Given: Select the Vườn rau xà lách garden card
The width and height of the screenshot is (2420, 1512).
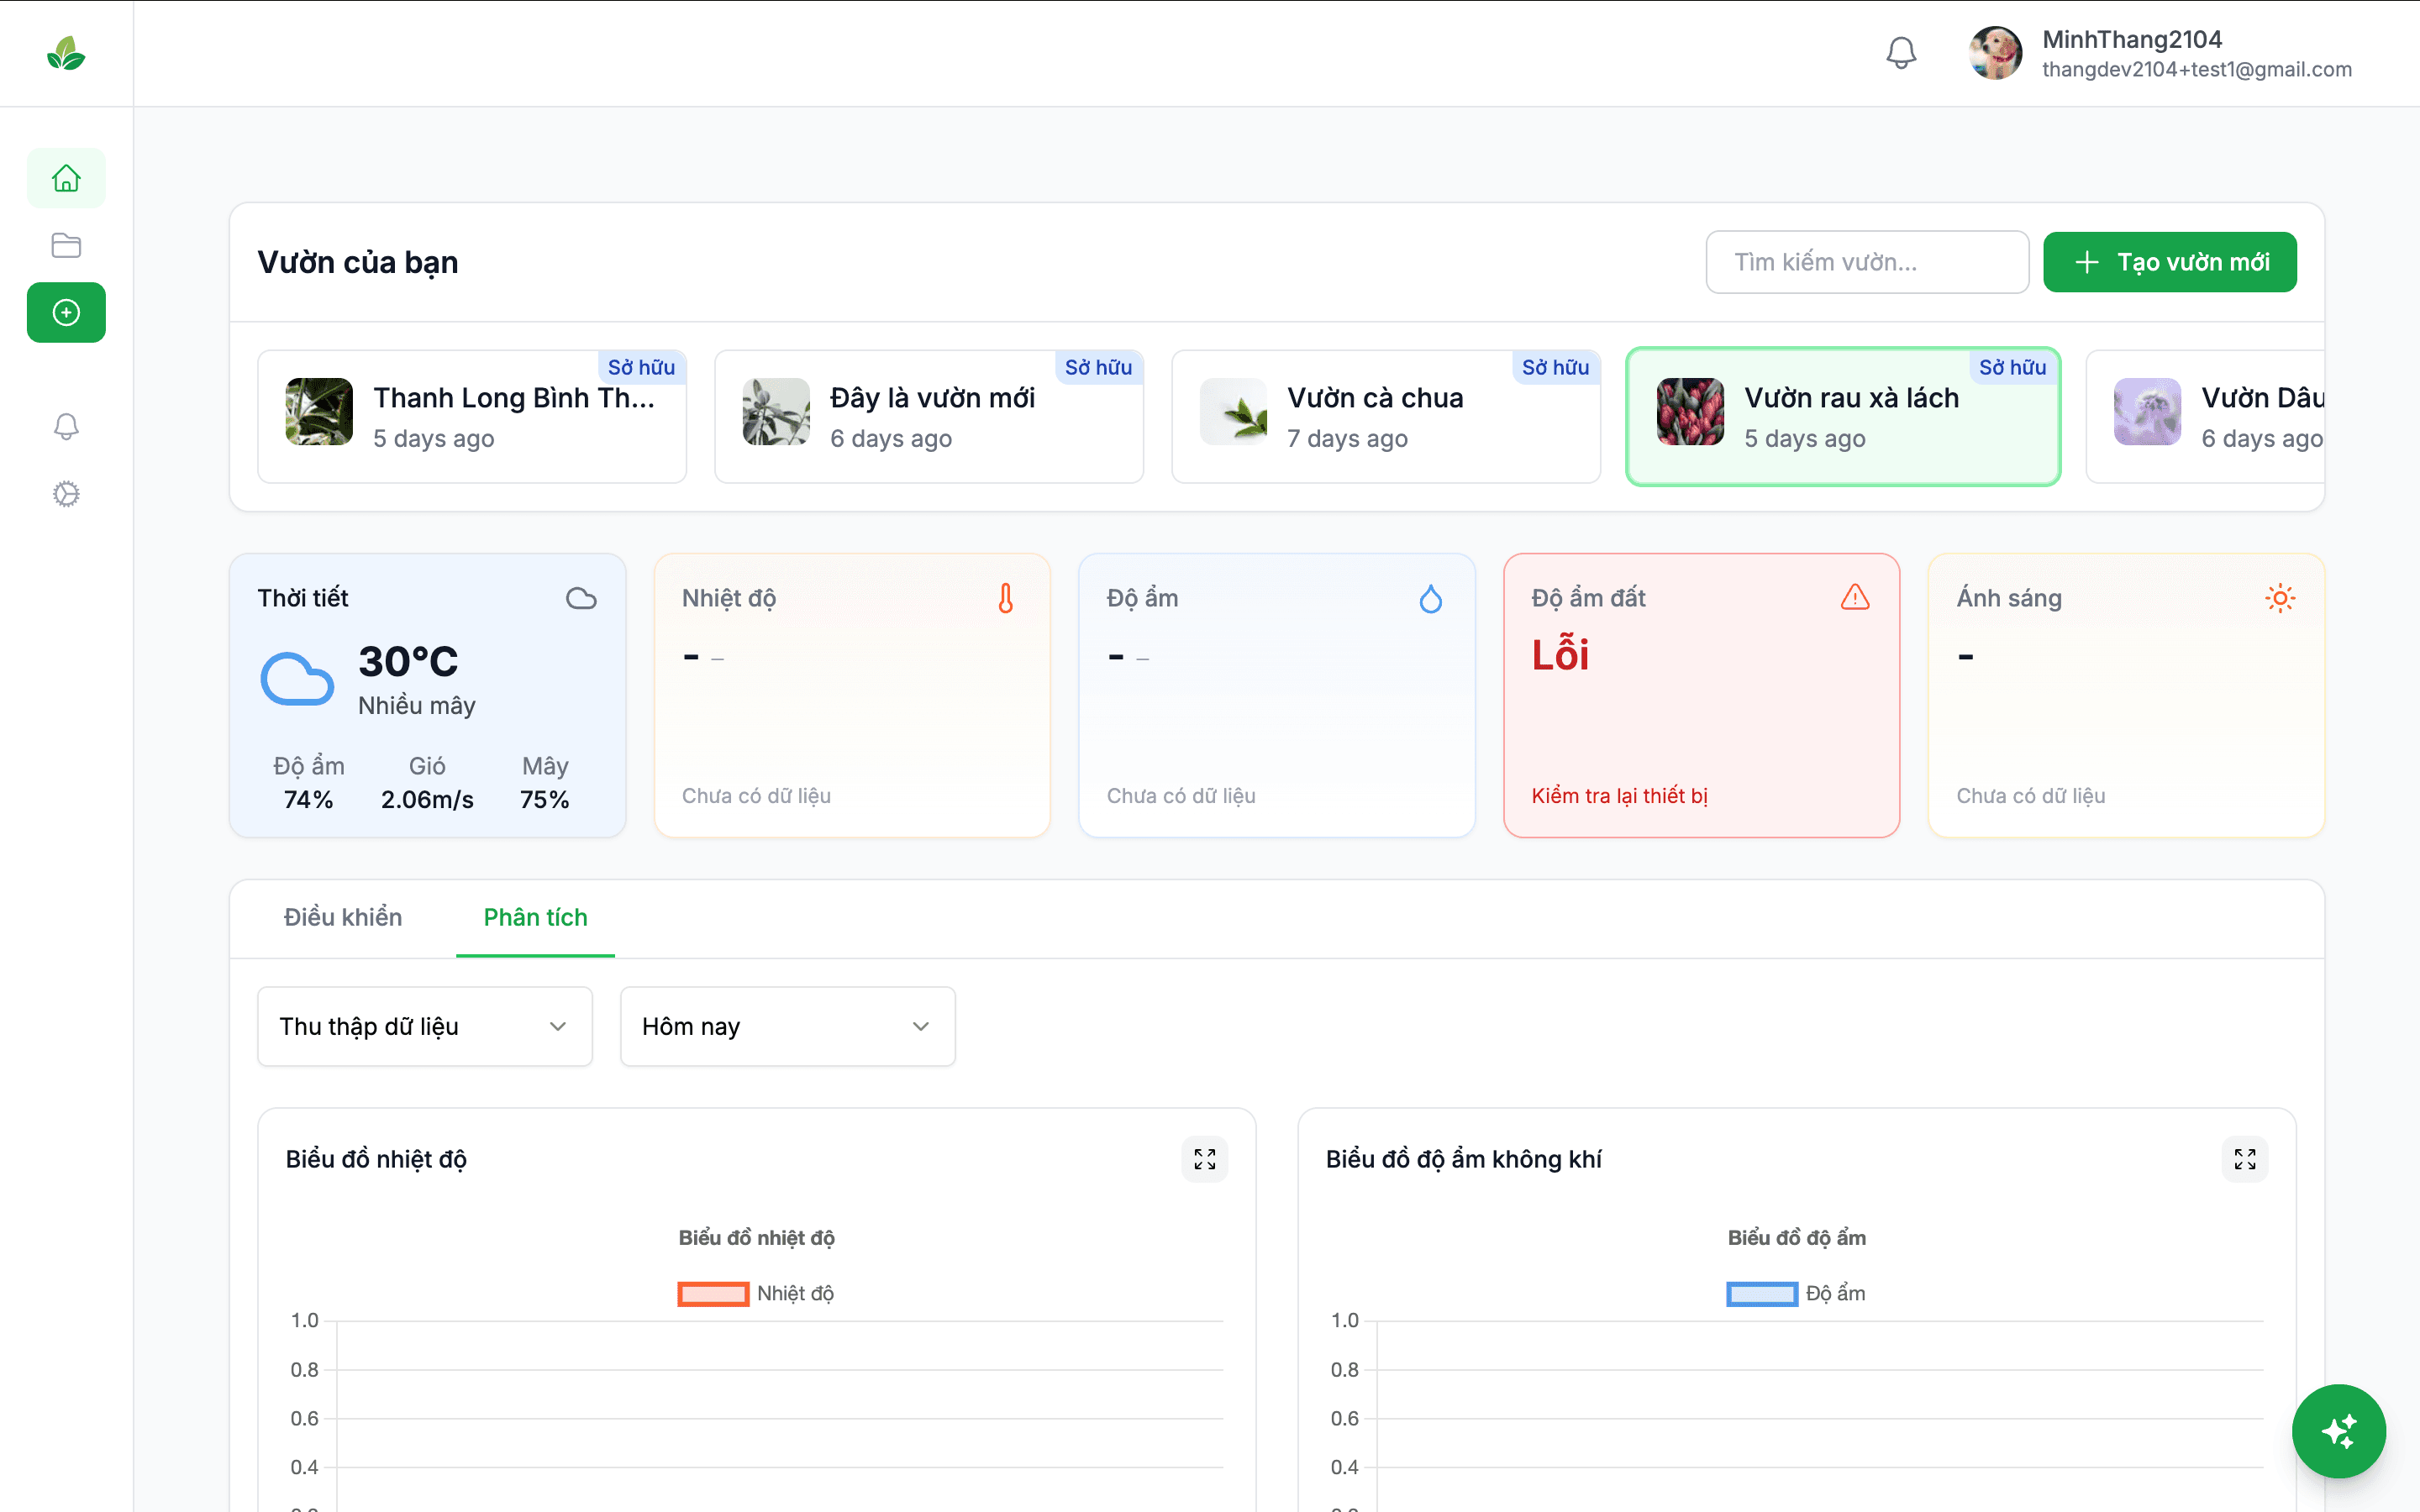Looking at the screenshot, I should [1843, 416].
